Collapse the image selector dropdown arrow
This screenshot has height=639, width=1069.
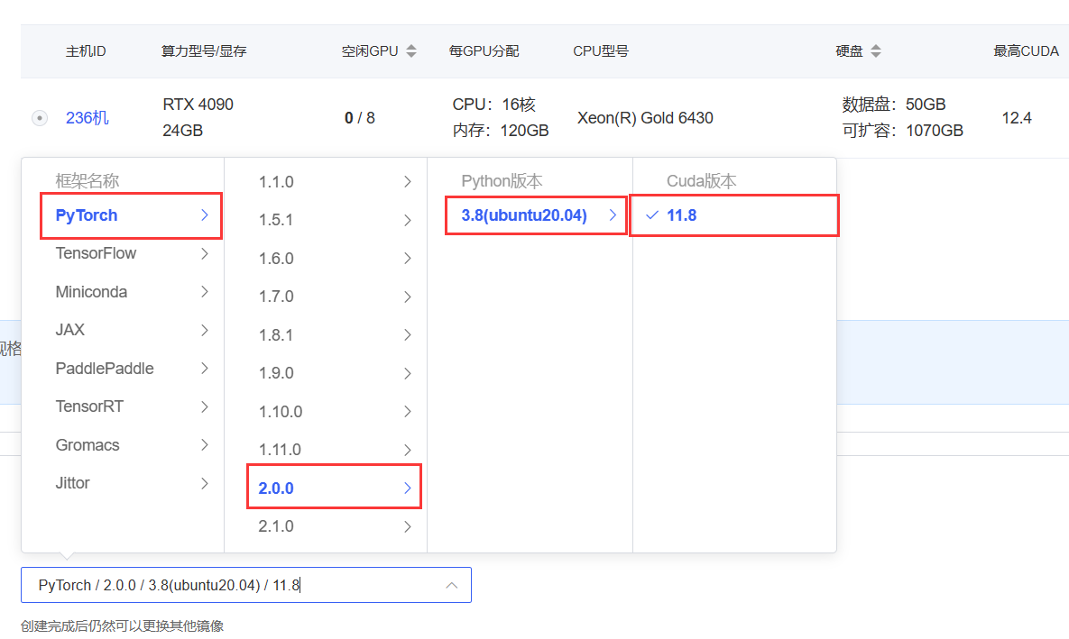[451, 586]
